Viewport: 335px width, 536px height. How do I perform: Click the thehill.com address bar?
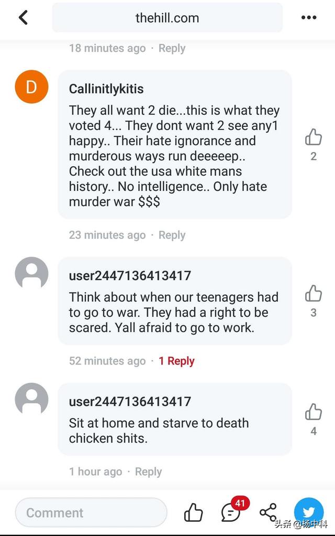167,17
